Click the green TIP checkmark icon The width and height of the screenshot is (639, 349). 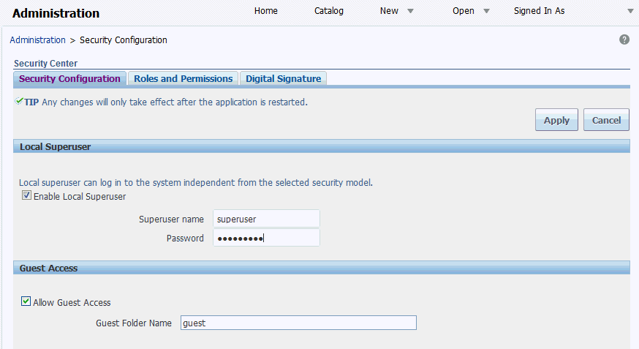[x=19, y=102]
